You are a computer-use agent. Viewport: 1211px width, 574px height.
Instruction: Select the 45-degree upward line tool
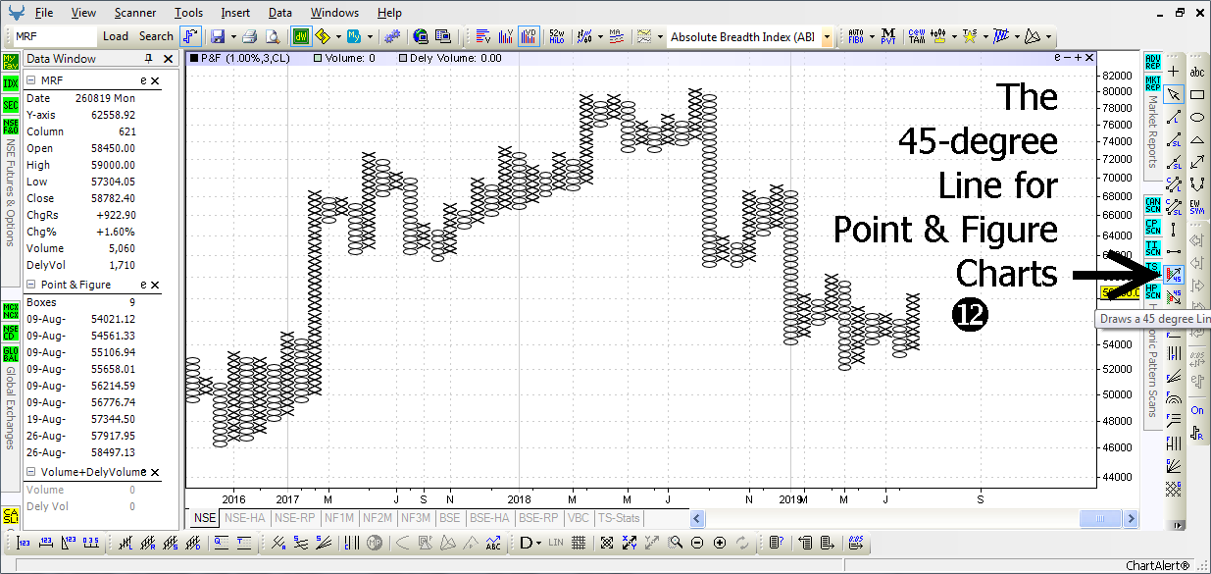tap(1175, 273)
